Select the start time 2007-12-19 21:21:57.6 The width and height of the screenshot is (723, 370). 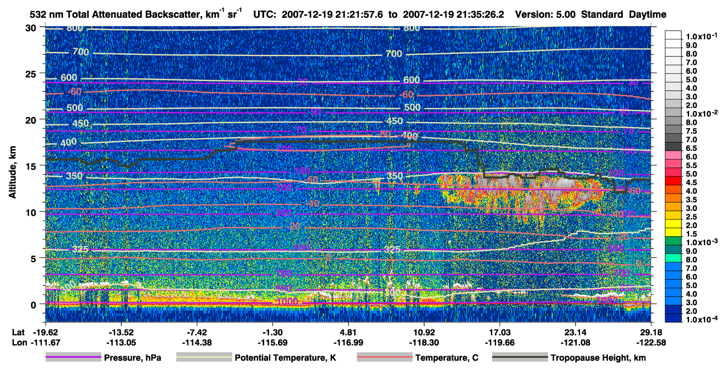[333, 14]
